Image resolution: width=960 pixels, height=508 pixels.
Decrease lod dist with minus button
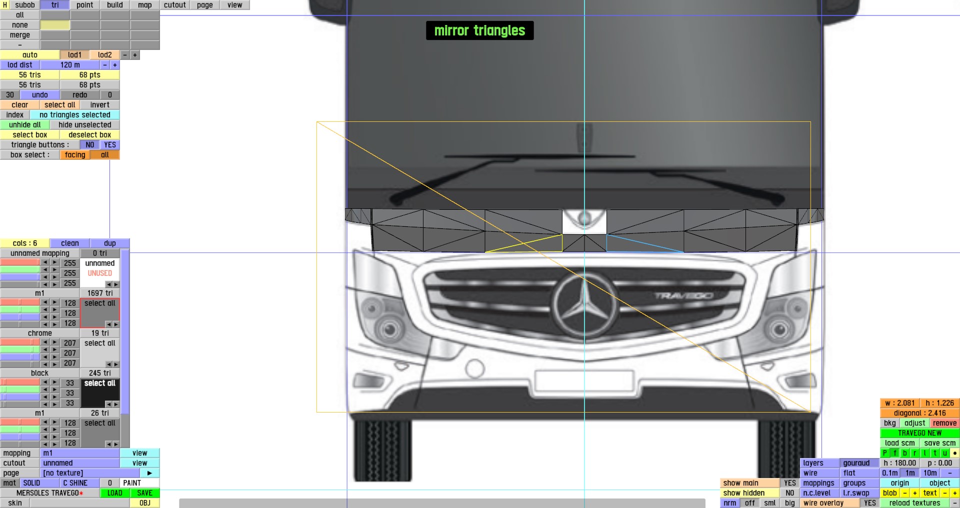point(105,65)
